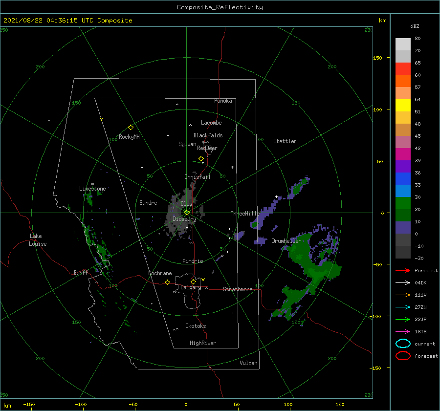The height and width of the screenshot is (411, 440).
Task: Click the HighRiver town label
Action: click(203, 343)
